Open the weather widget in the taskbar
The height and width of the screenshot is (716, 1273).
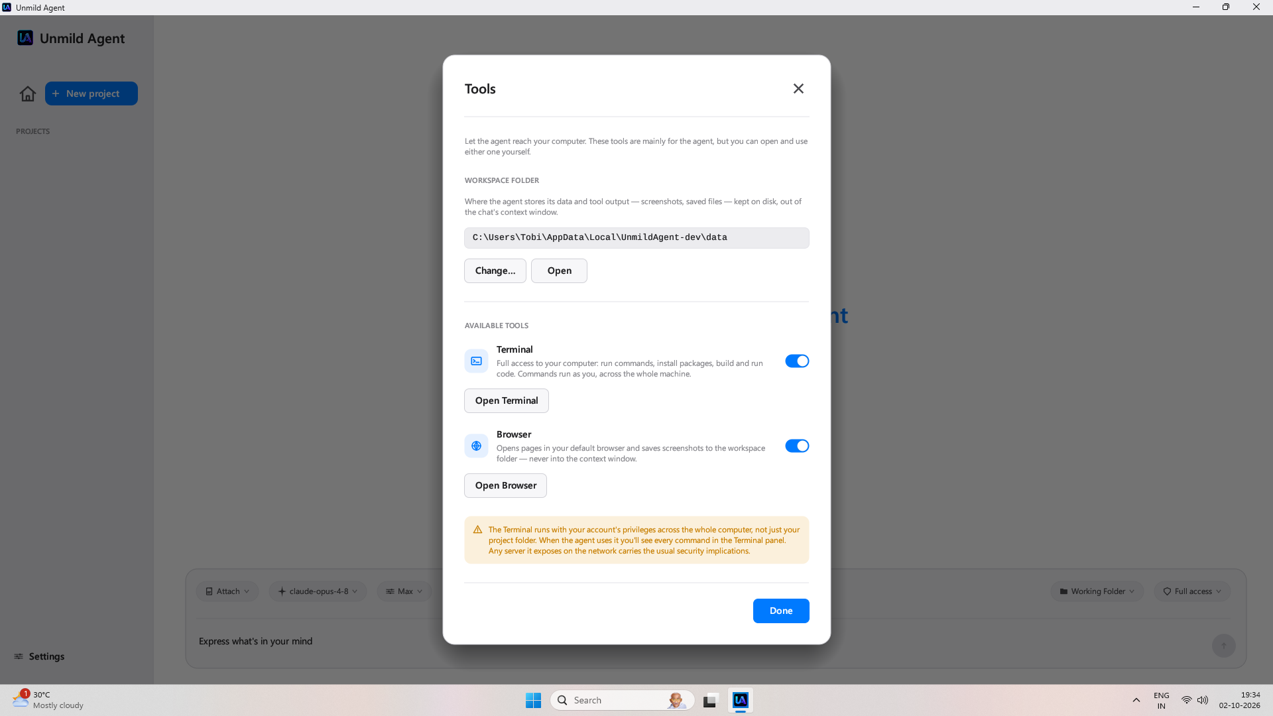48,700
